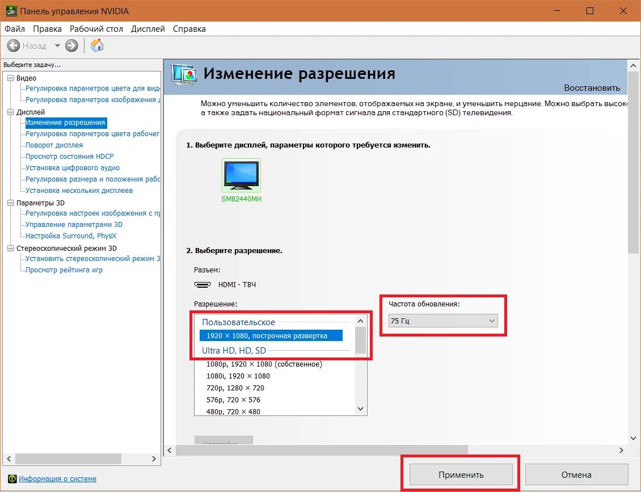Open Управление параметрами 3D task
The image size is (641, 492).
[x=74, y=225]
